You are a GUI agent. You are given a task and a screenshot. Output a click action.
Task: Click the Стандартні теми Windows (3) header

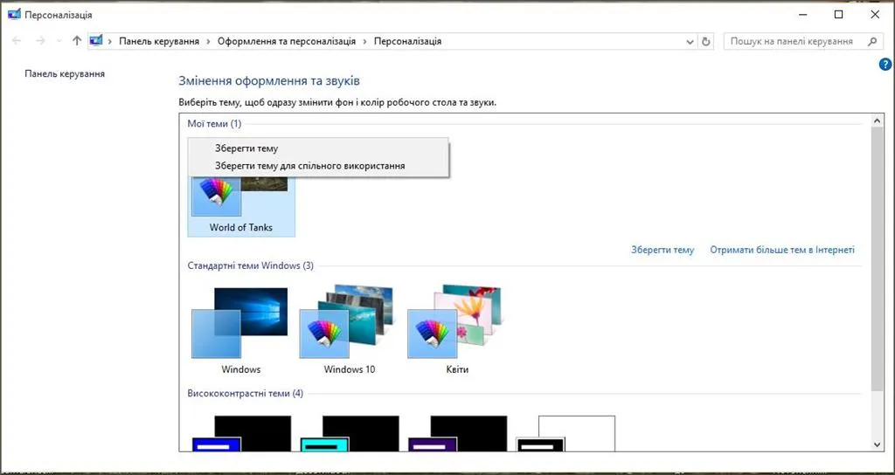click(x=251, y=265)
